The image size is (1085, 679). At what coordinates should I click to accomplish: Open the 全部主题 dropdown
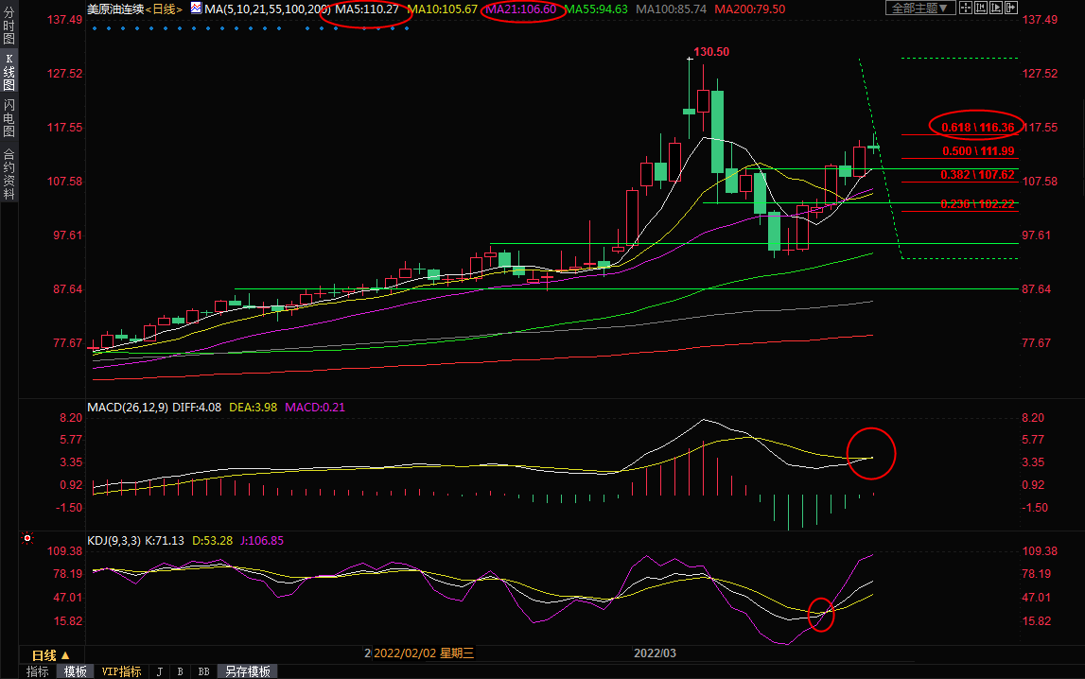pyautogui.click(x=919, y=9)
